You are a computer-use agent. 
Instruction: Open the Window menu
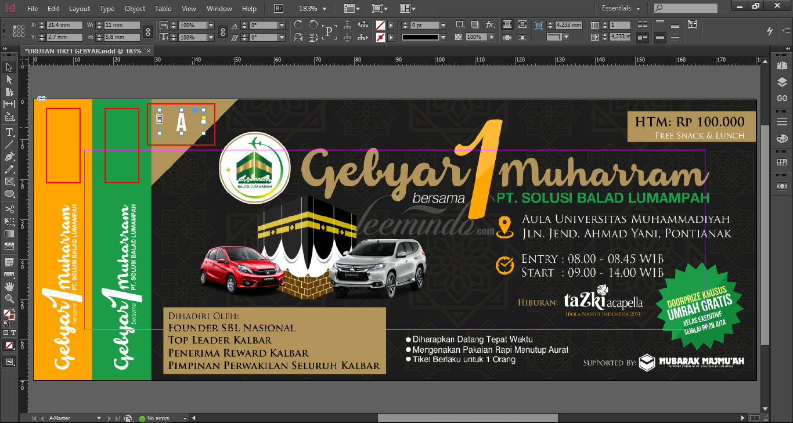[x=219, y=9]
